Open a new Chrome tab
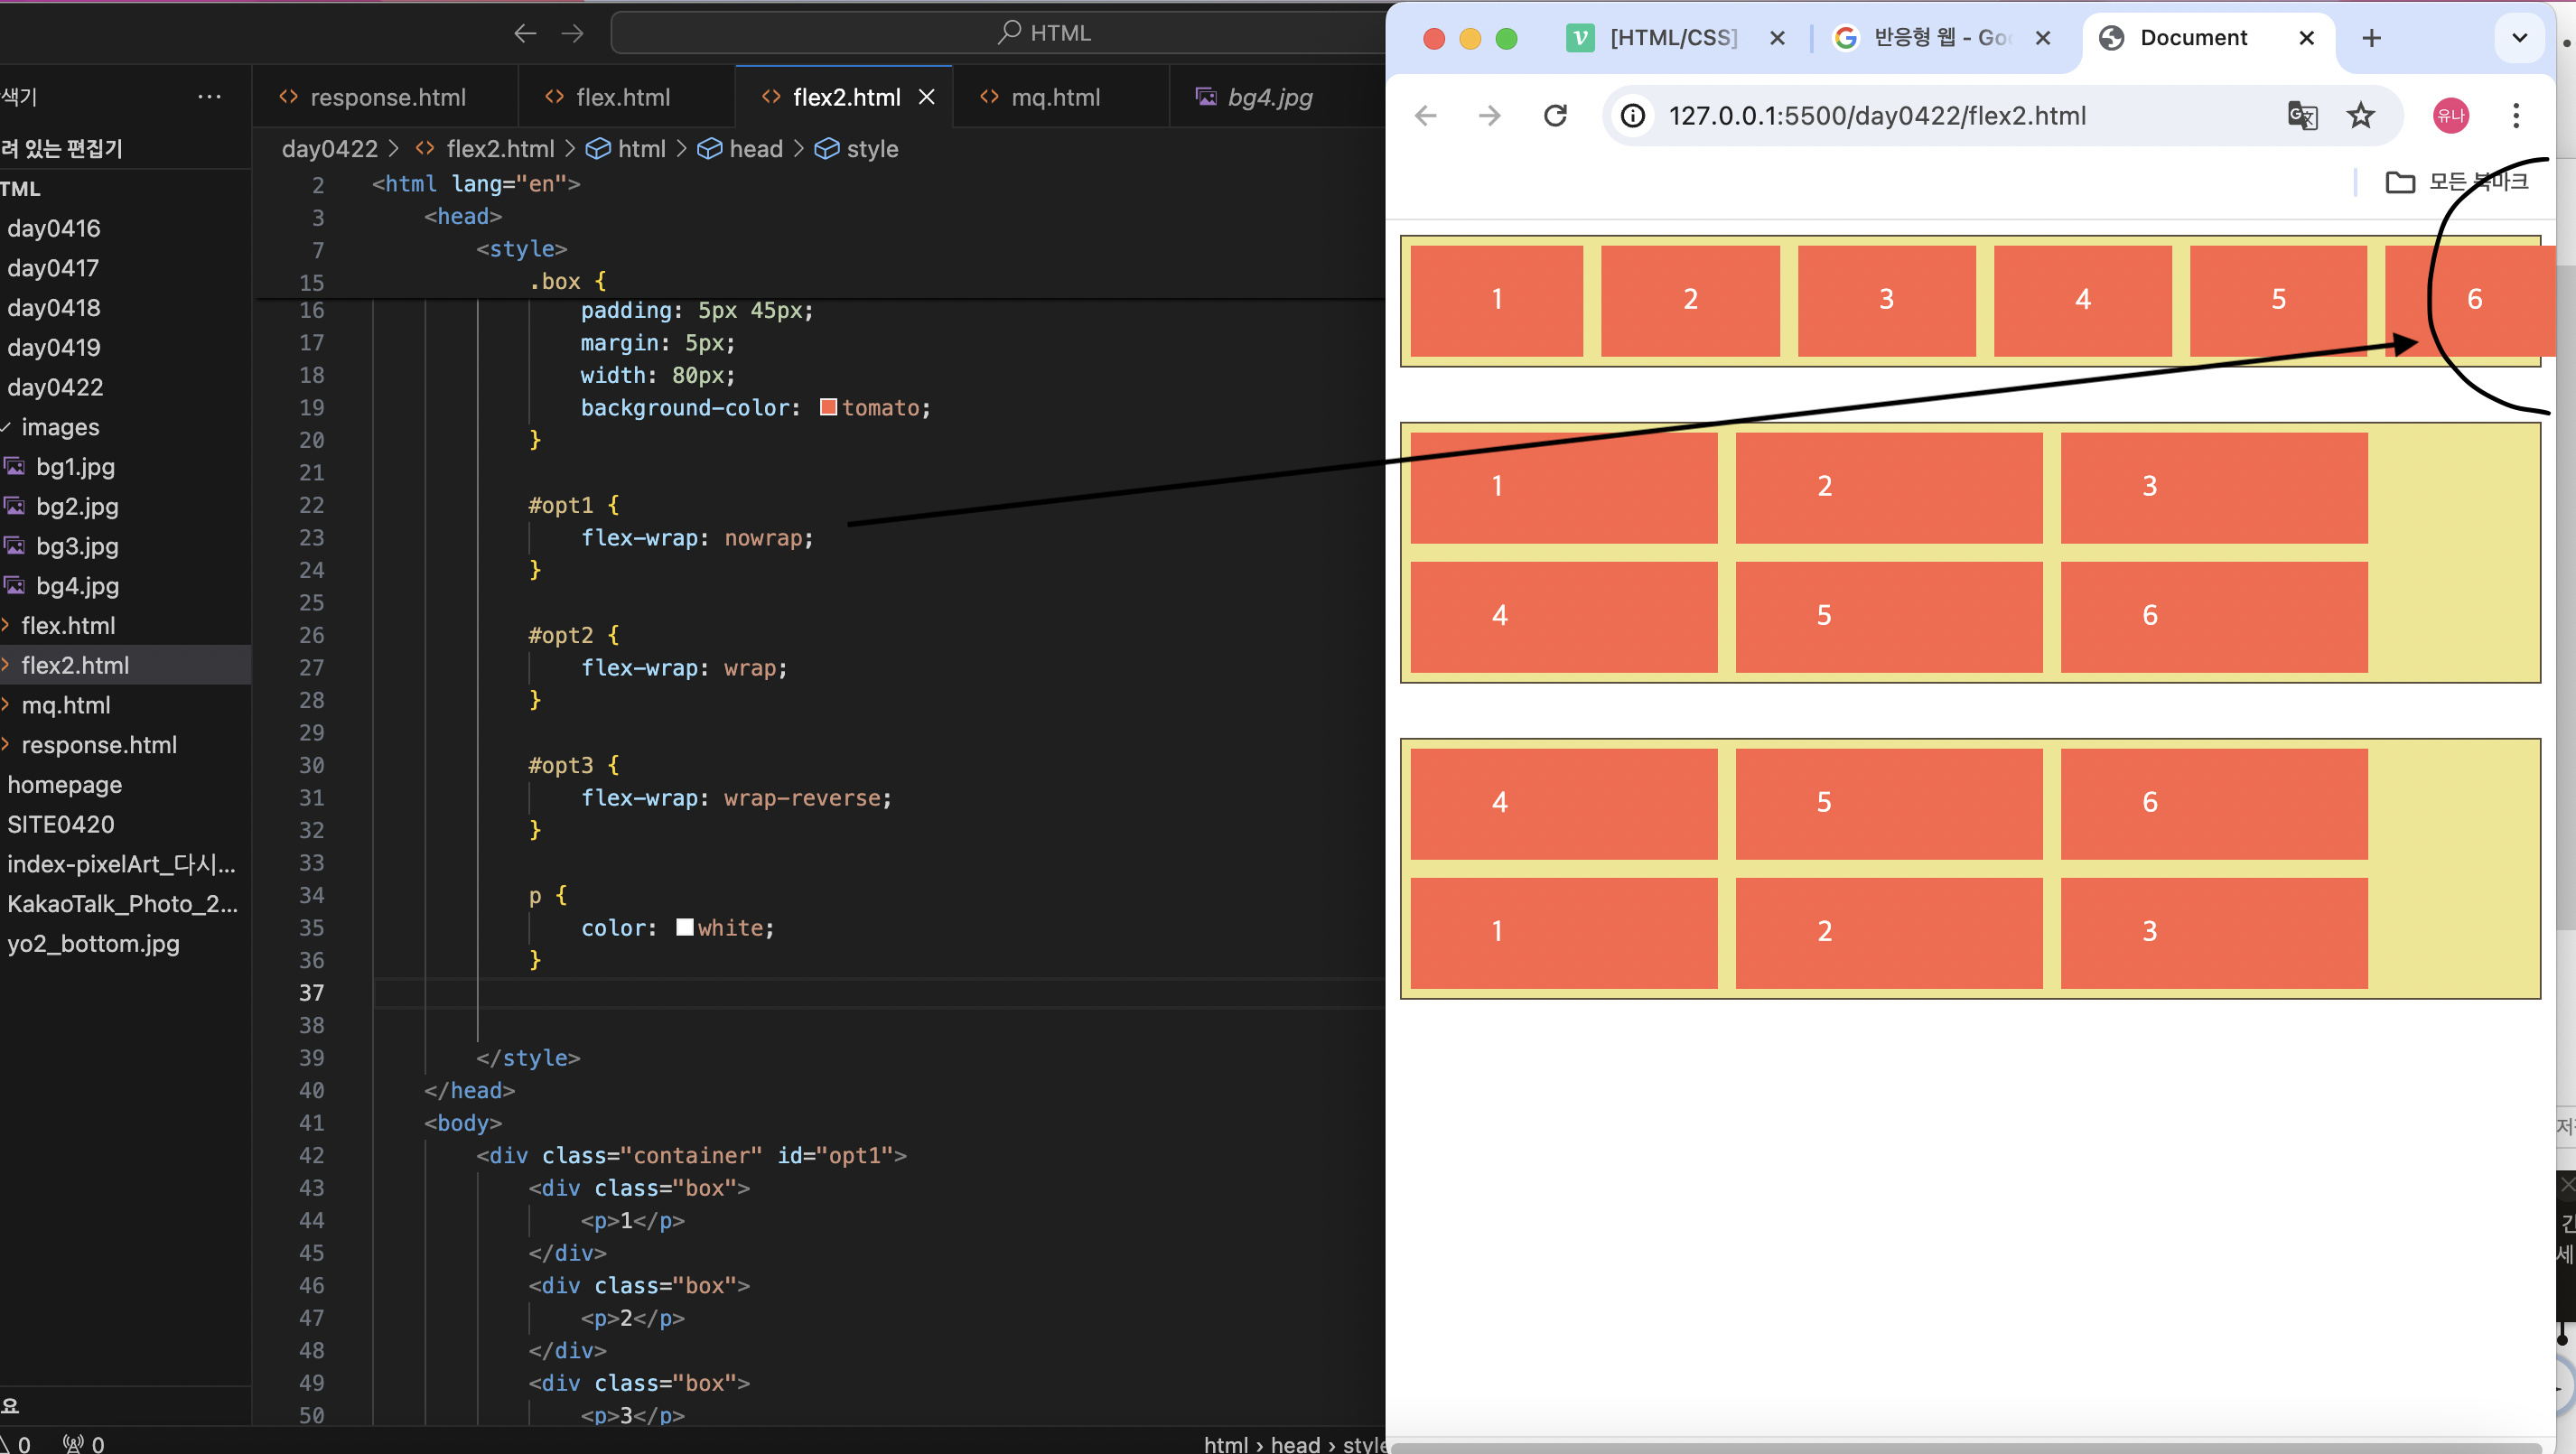The image size is (2576, 1454). [x=2371, y=38]
